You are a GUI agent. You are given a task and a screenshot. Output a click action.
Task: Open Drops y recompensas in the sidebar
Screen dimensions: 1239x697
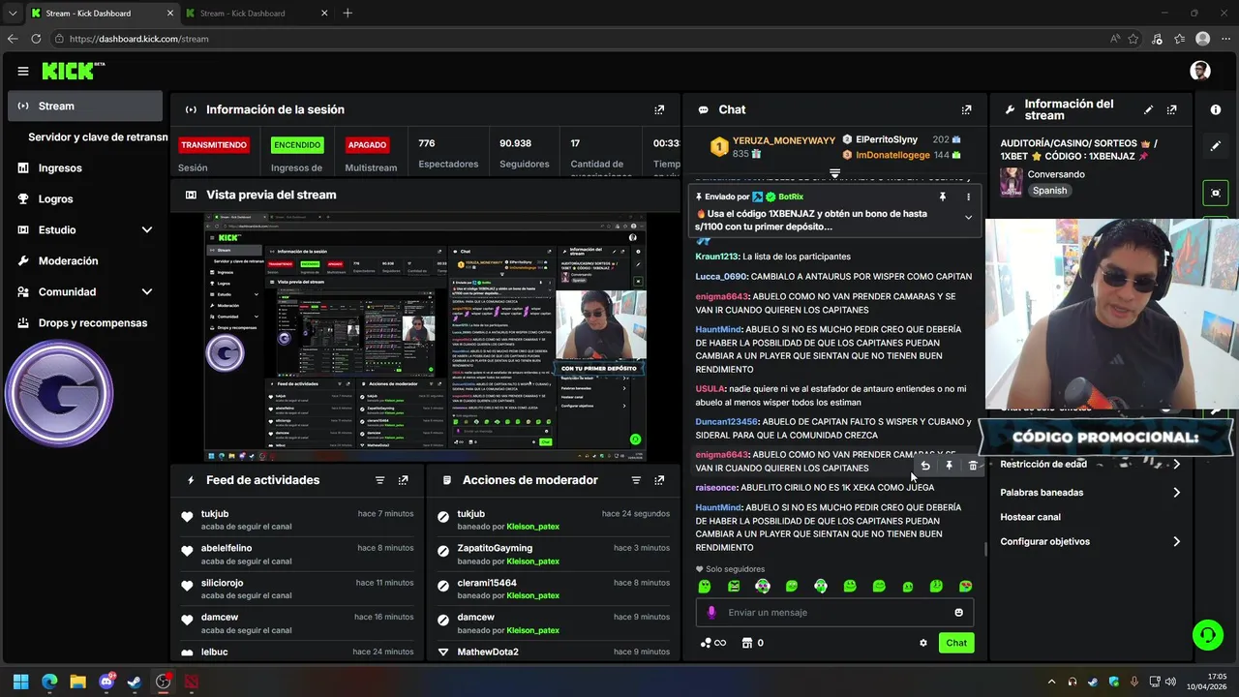click(x=84, y=322)
